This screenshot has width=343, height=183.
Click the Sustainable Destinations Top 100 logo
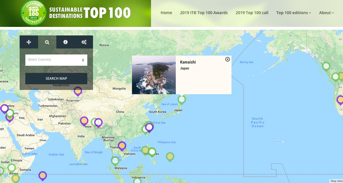[75, 13]
